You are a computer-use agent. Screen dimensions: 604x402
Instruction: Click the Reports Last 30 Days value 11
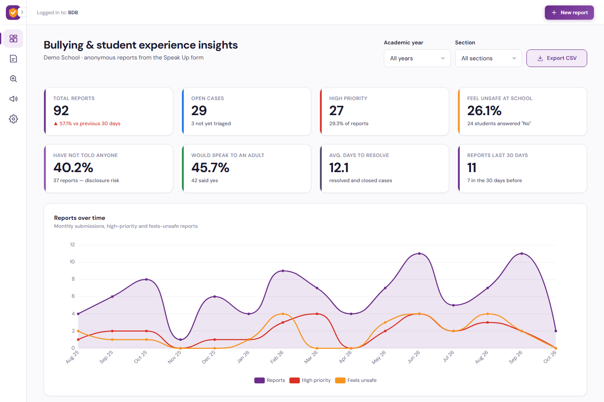coord(472,167)
